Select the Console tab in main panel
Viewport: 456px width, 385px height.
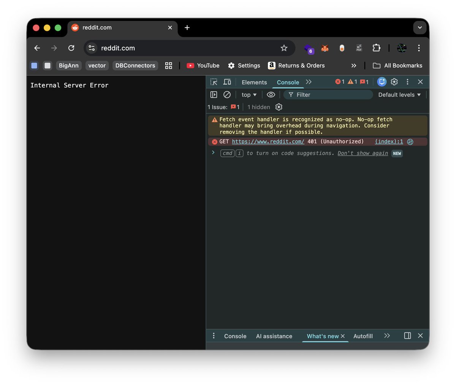[288, 82]
